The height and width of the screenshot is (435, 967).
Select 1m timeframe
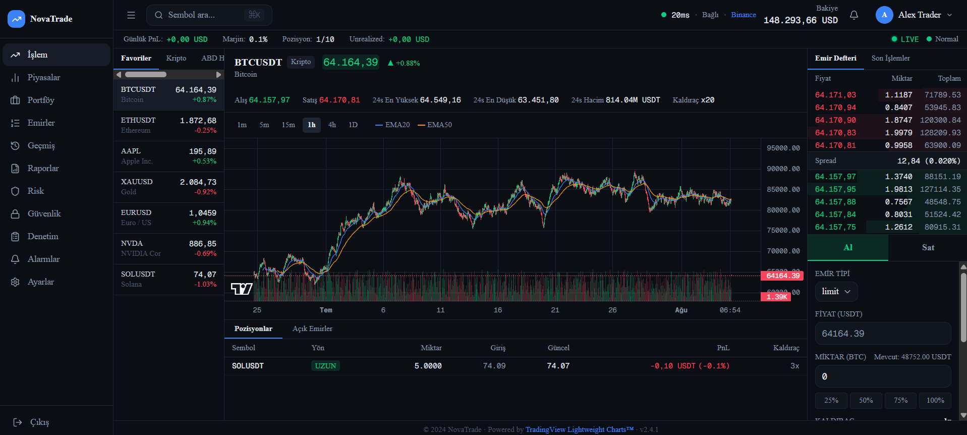click(242, 125)
